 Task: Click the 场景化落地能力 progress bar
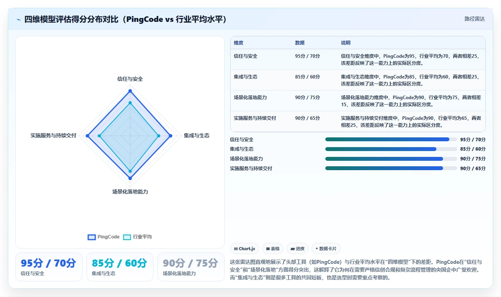pos(391,159)
